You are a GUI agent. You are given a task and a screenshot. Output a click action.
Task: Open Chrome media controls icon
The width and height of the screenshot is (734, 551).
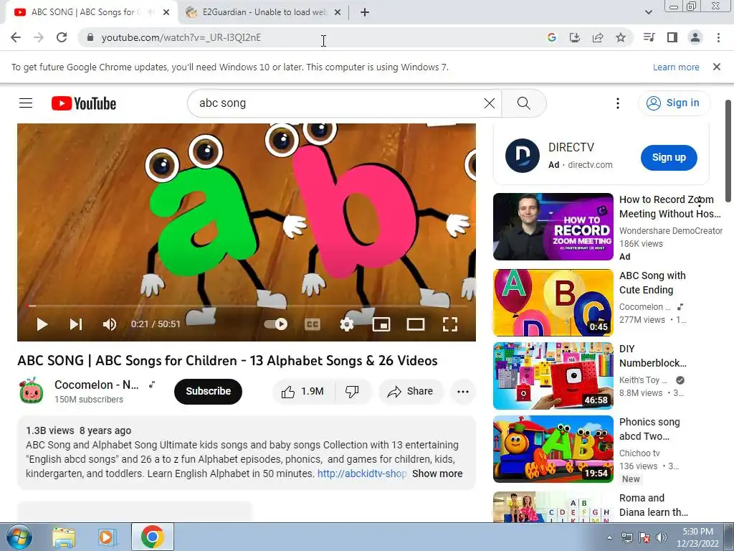649,37
